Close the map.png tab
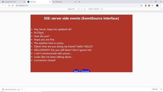This screenshot has width=163, height=92. click(25, 2)
